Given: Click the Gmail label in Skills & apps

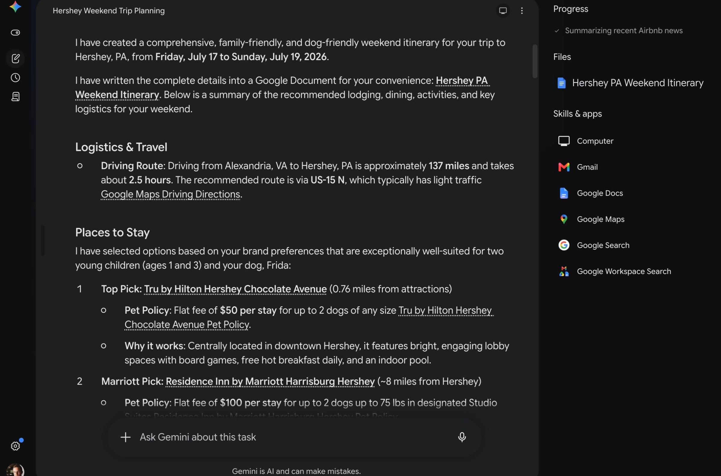Looking at the screenshot, I should coord(587,167).
